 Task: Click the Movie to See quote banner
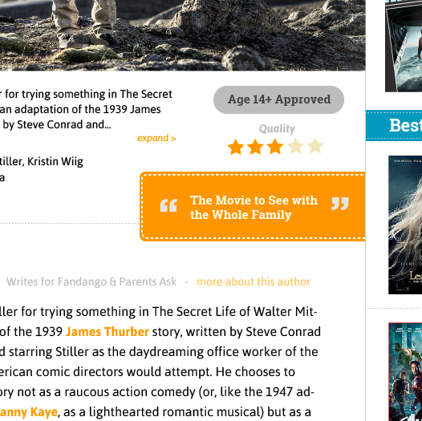(x=253, y=206)
